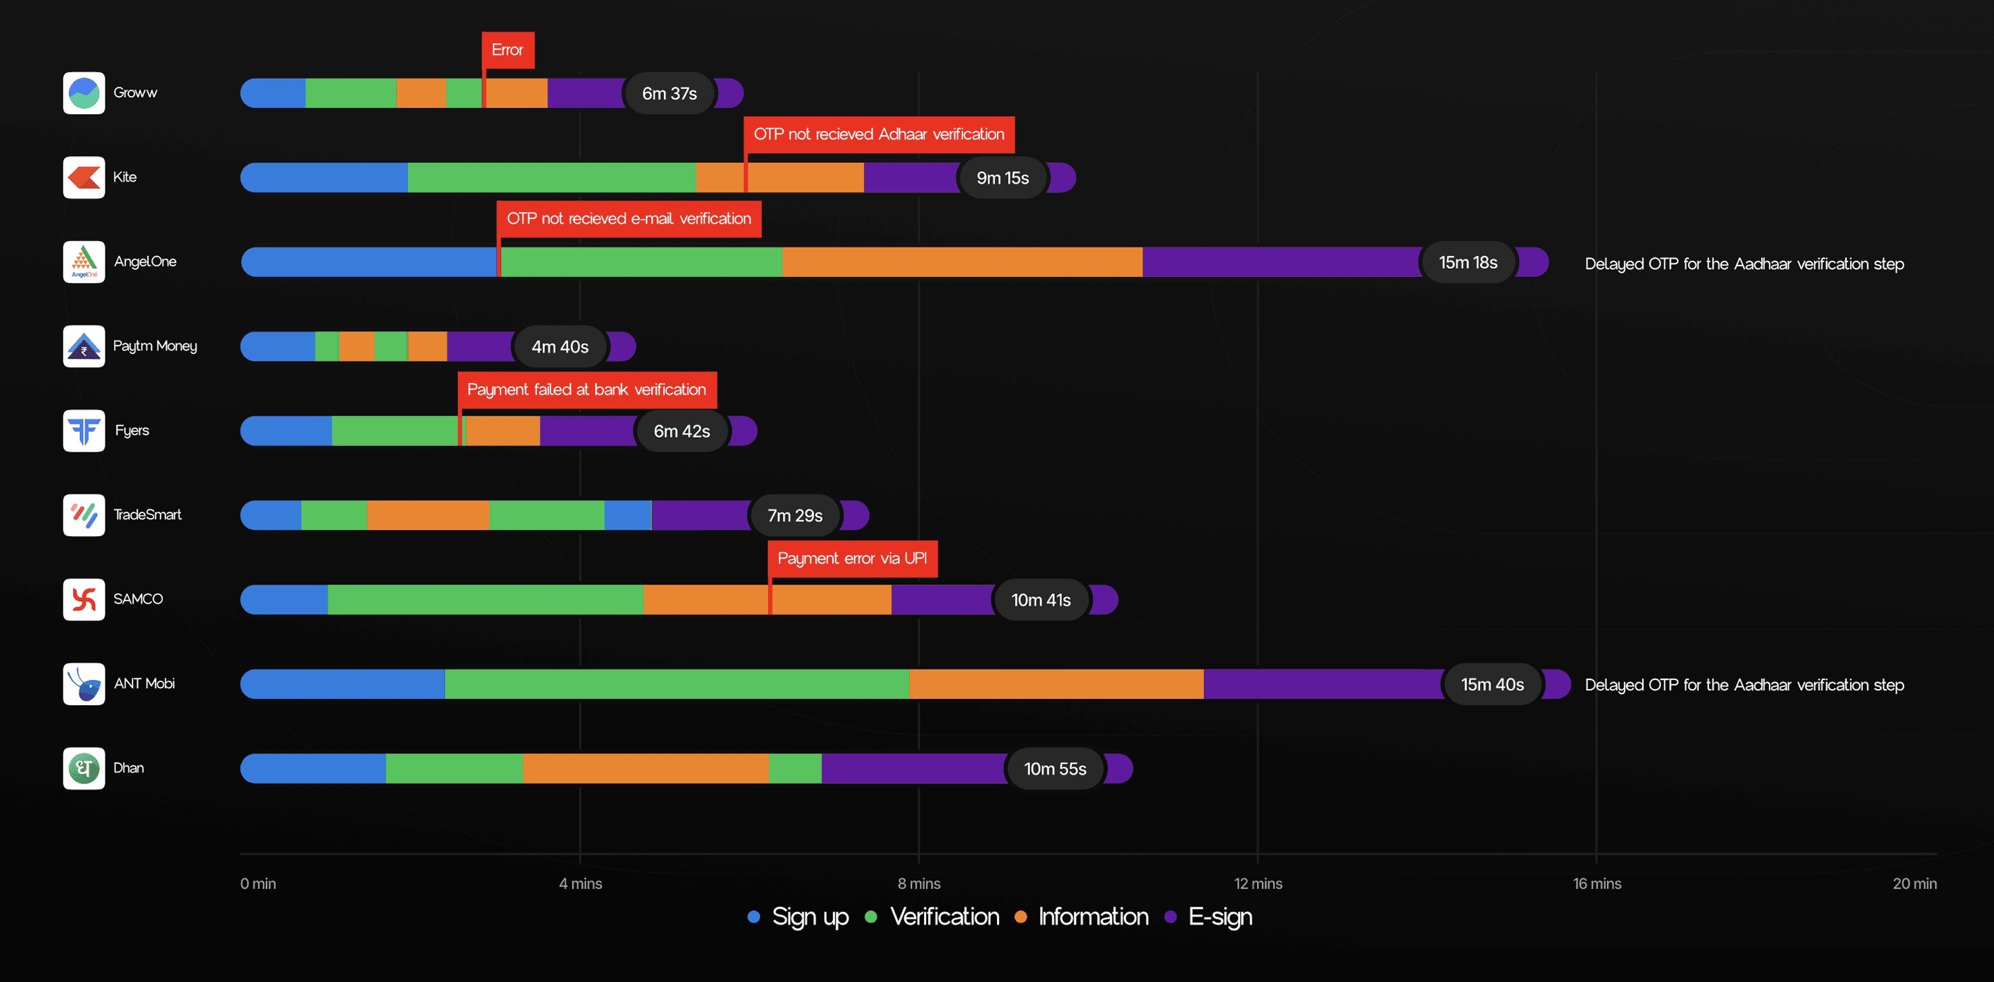Click the "4m 40s" duration badge
Image resolution: width=1994 pixels, height=982 pixels.
coord(560,346)
